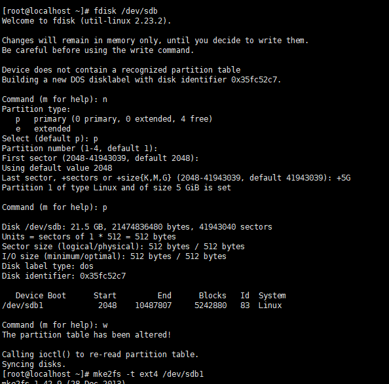389x384 pixels.
Task: Click the 'p primary' partition type option line
Action: click(x=114, y=119)
